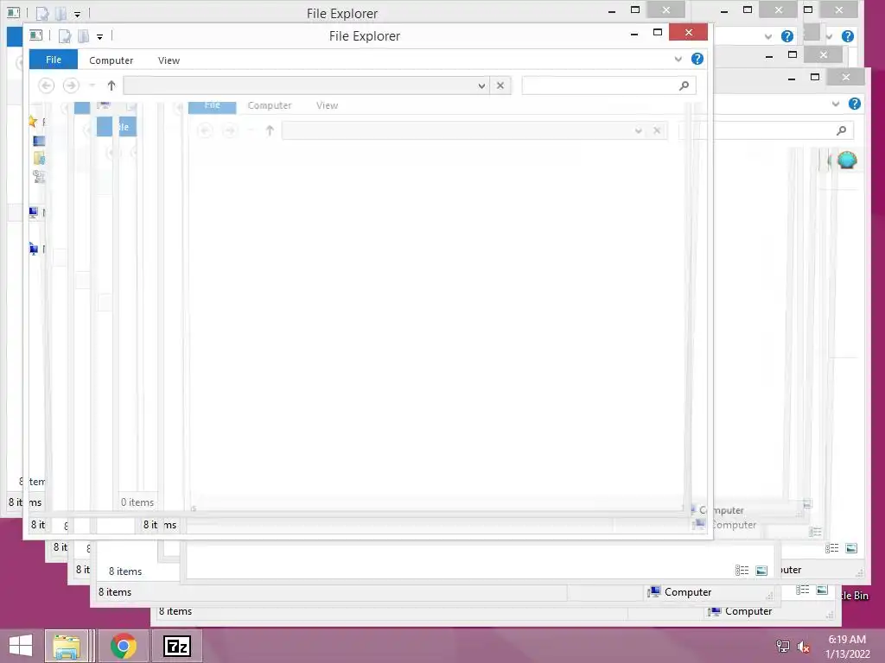Screen dimensions: 885x663
Task: Switch to the View ribbon tab in front window
Action: coord(169,60)
